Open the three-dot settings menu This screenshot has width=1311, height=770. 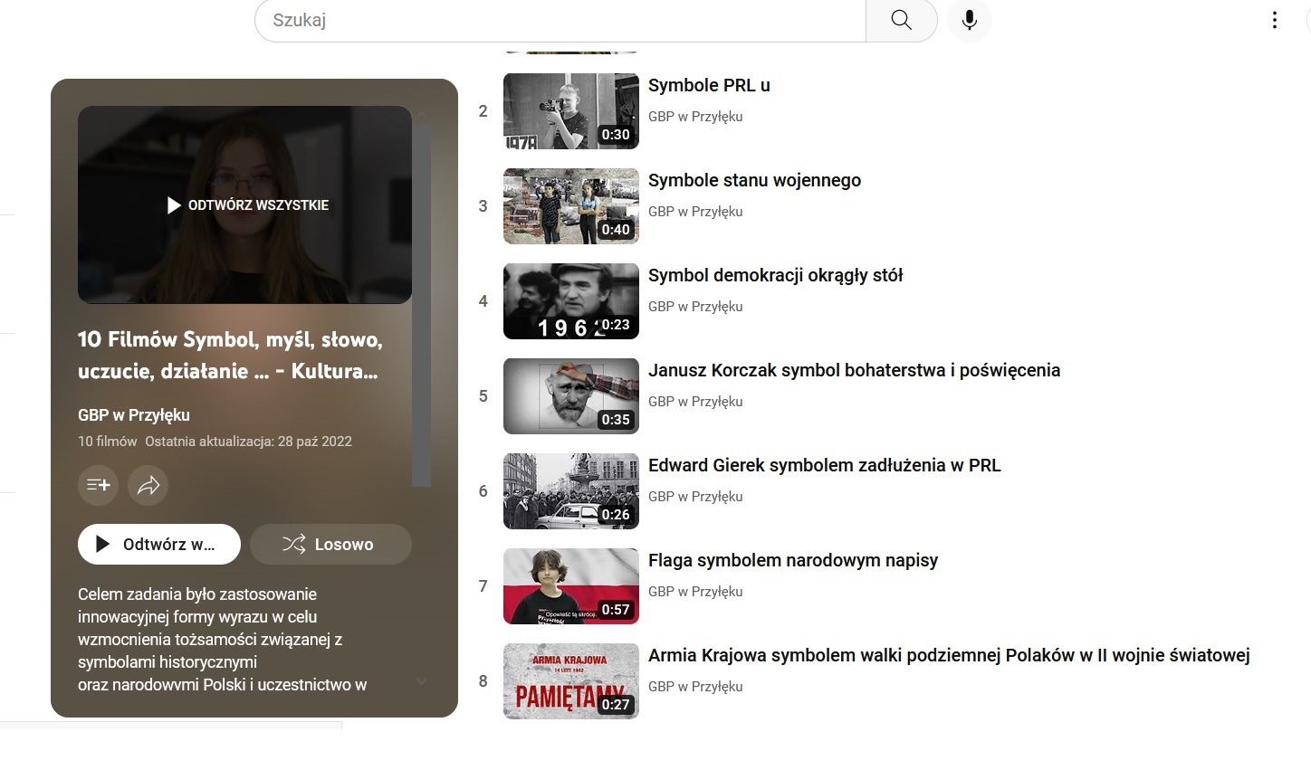point(1275,20)
